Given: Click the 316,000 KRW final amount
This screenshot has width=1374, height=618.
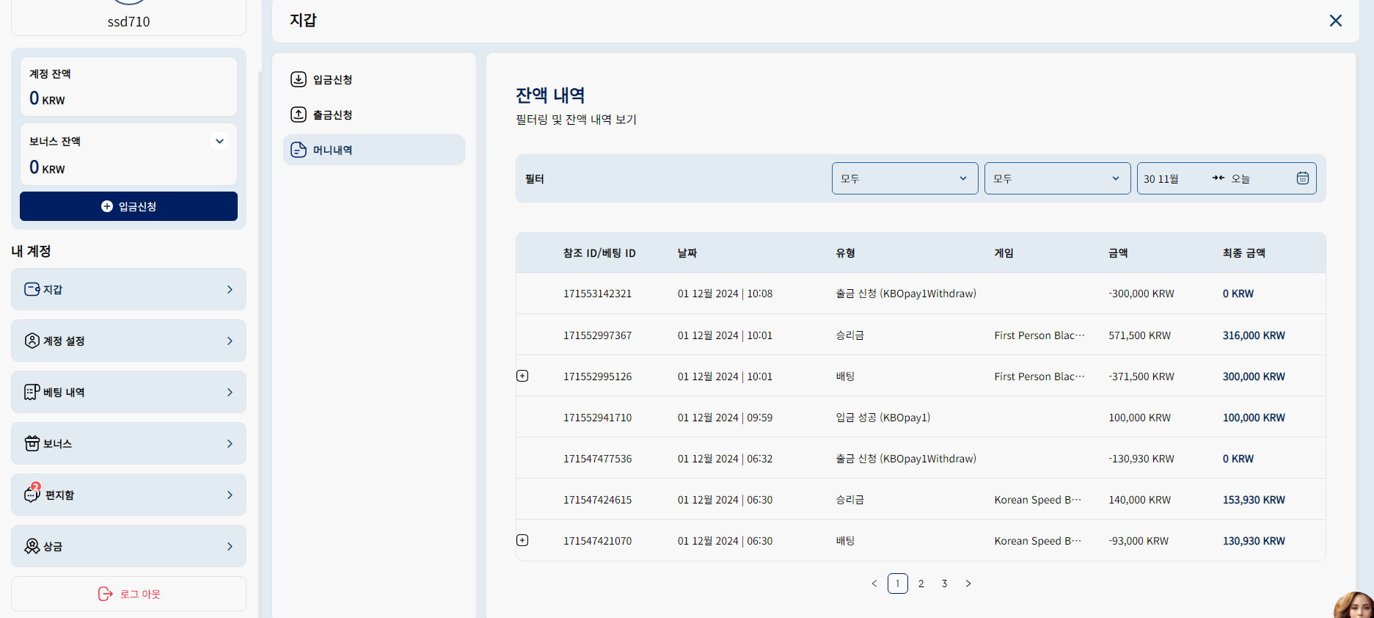Looking at the screenshot, I should coord(1254,335).
